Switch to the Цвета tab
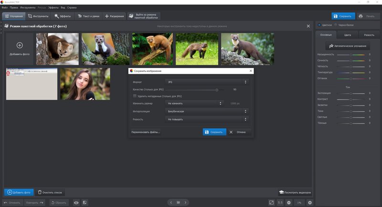 [x=348, y=35]
